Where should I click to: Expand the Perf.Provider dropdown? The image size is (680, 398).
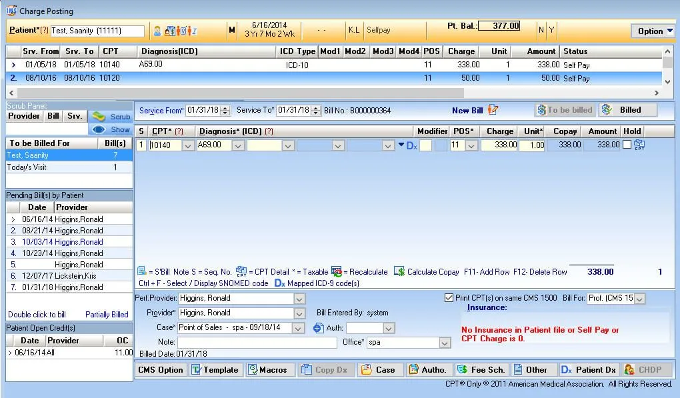coord(299,299)
